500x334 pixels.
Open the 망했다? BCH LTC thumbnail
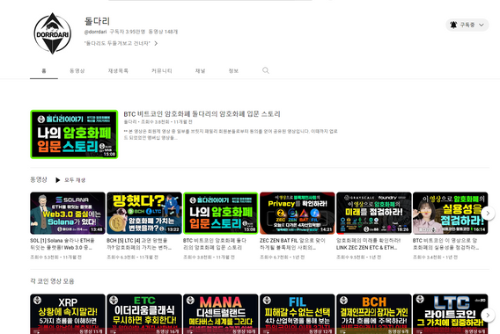(144, 213)
